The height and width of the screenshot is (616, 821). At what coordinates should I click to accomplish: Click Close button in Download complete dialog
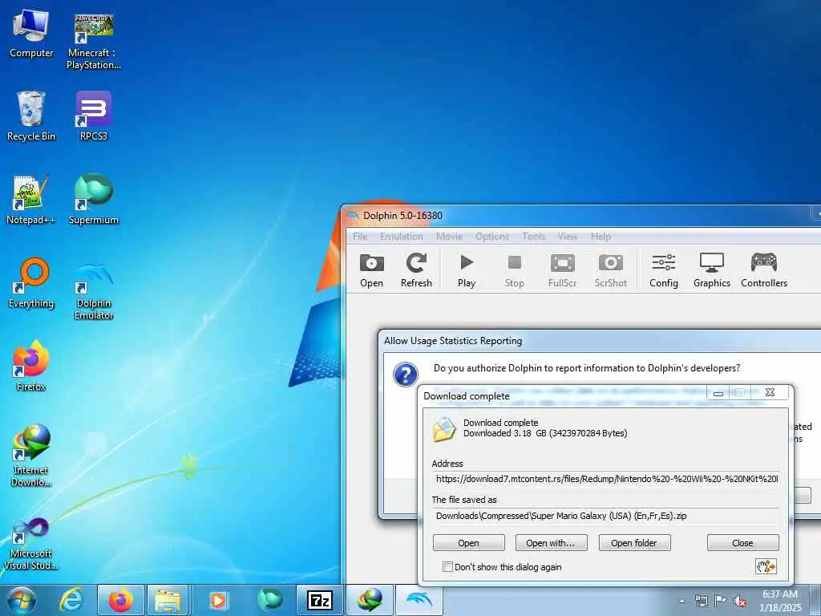click(x=742, y=543)
